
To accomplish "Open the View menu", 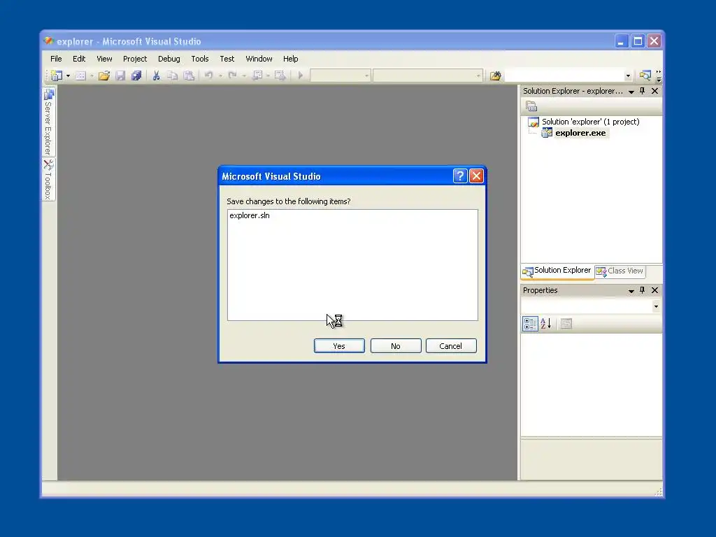I will point(104,59).
